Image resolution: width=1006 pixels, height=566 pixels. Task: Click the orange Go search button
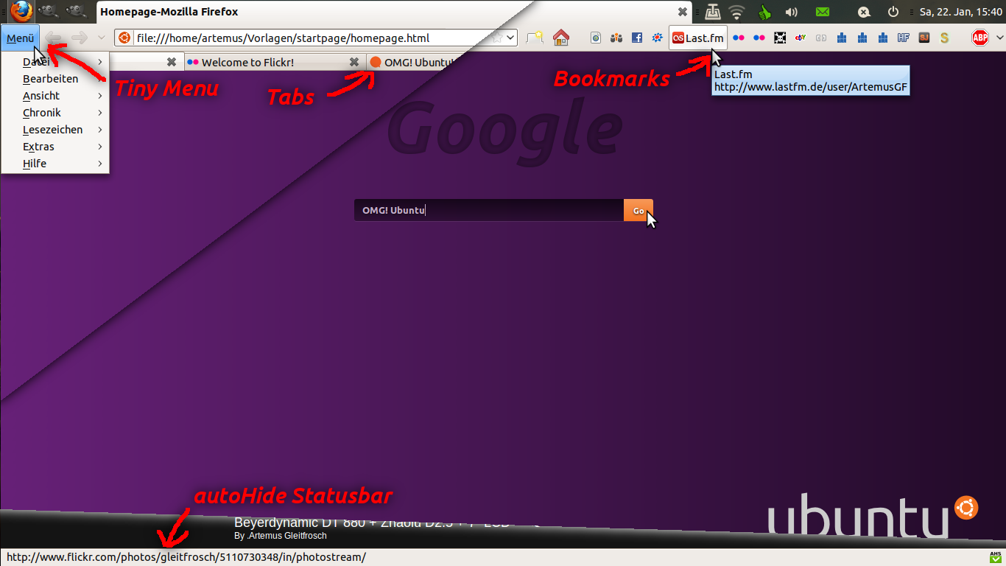[638, 210]
